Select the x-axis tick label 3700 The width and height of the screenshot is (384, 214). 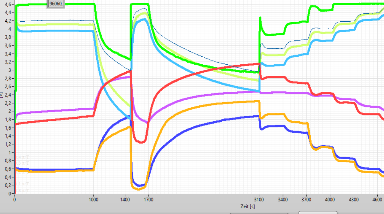[x=306, y=200]
